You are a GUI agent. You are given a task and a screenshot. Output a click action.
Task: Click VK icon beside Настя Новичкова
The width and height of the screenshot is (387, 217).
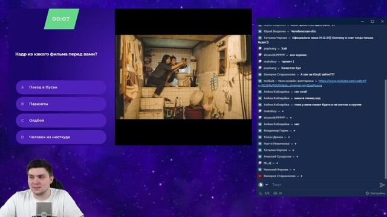click(x=260, y=143)
